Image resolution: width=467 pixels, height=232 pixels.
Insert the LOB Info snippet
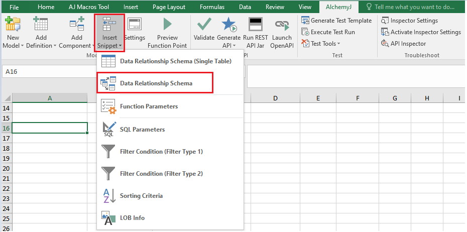[x=132, y=217]
